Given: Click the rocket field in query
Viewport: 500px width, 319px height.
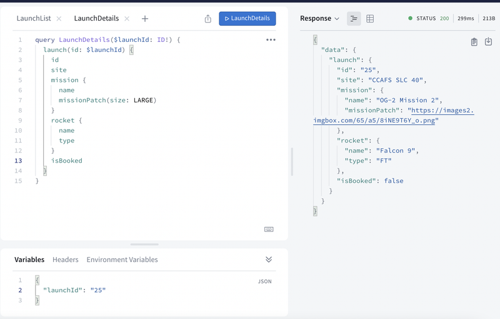Looking at the screenshot, I should 62,121.
